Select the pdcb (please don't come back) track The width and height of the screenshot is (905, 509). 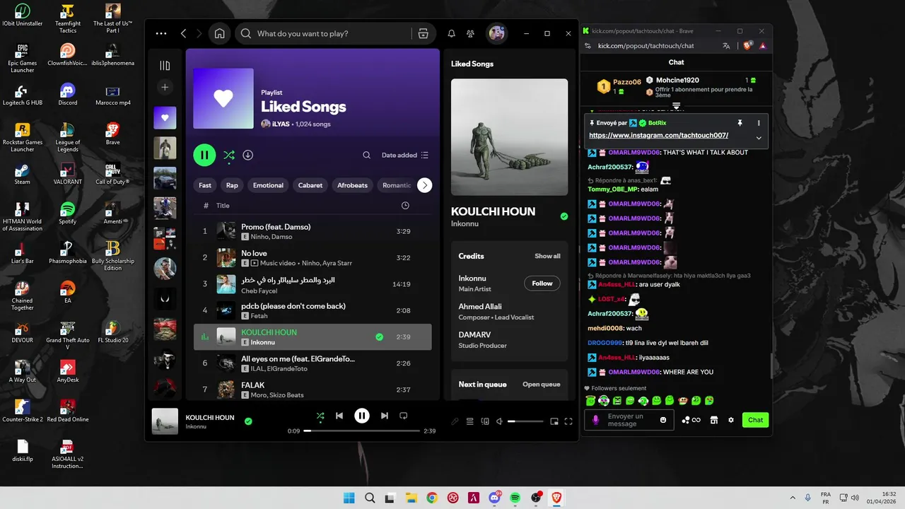[x=313, y=310]
